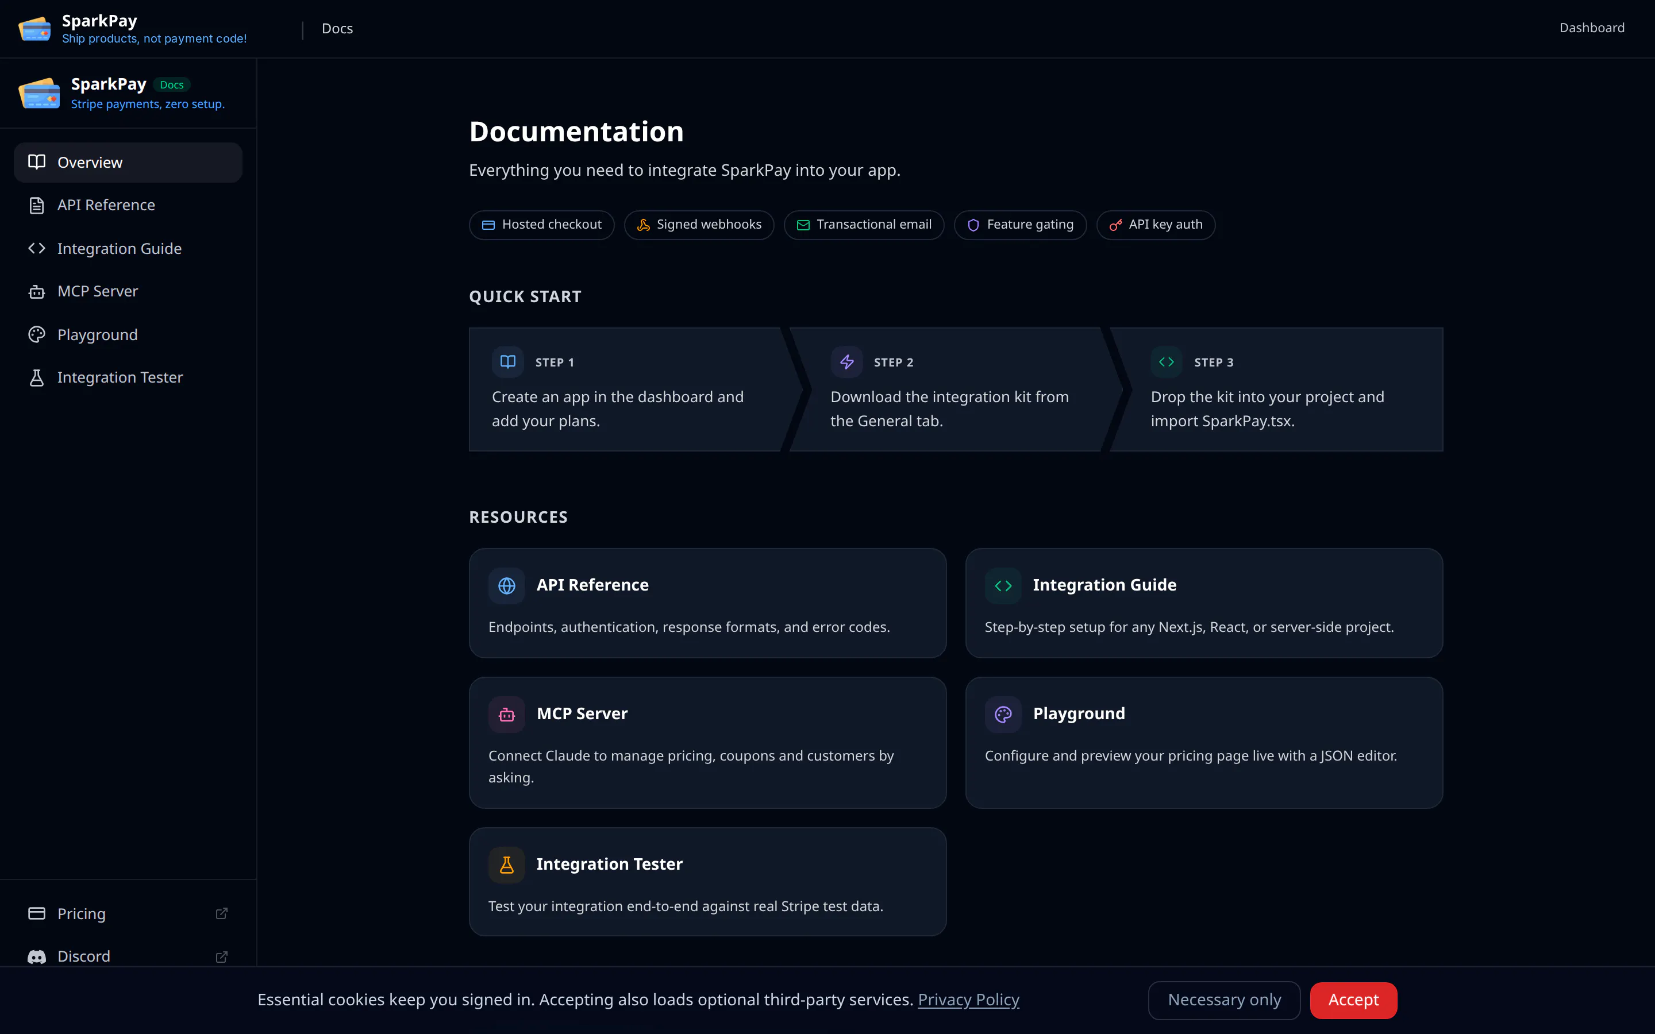Screen dimensions: 1655x1034
Task: Click the code brackets icon on Step 3
Action: coord(1167,362)
